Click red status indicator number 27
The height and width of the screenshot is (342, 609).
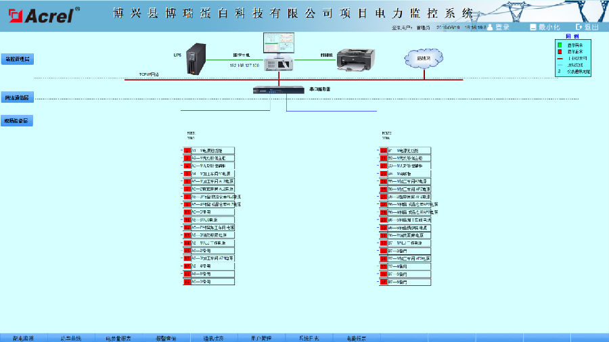384,204
